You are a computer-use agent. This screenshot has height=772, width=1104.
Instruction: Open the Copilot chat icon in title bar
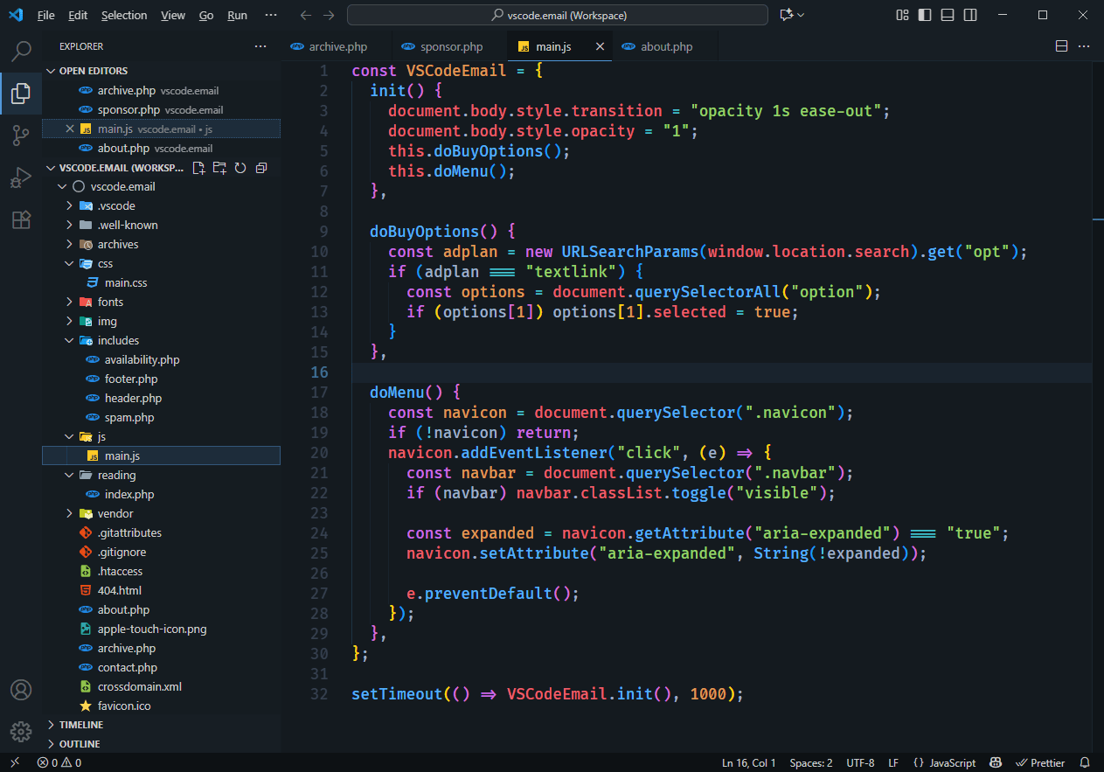[x=787, y=15]
